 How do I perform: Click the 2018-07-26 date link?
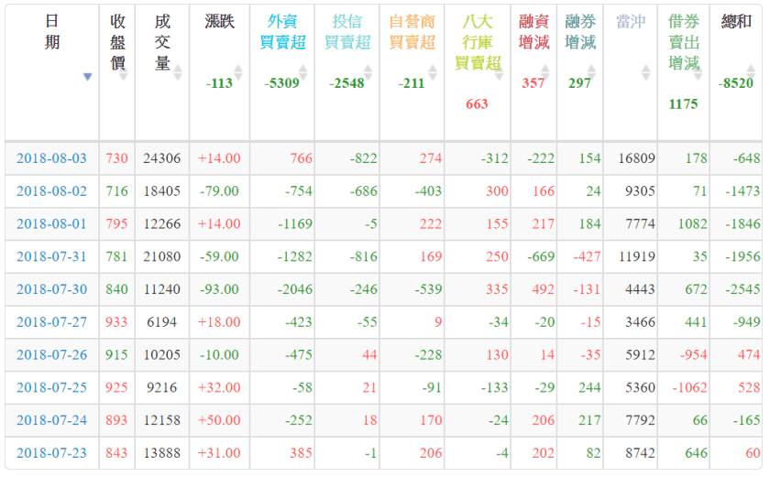tap(51, 355)
